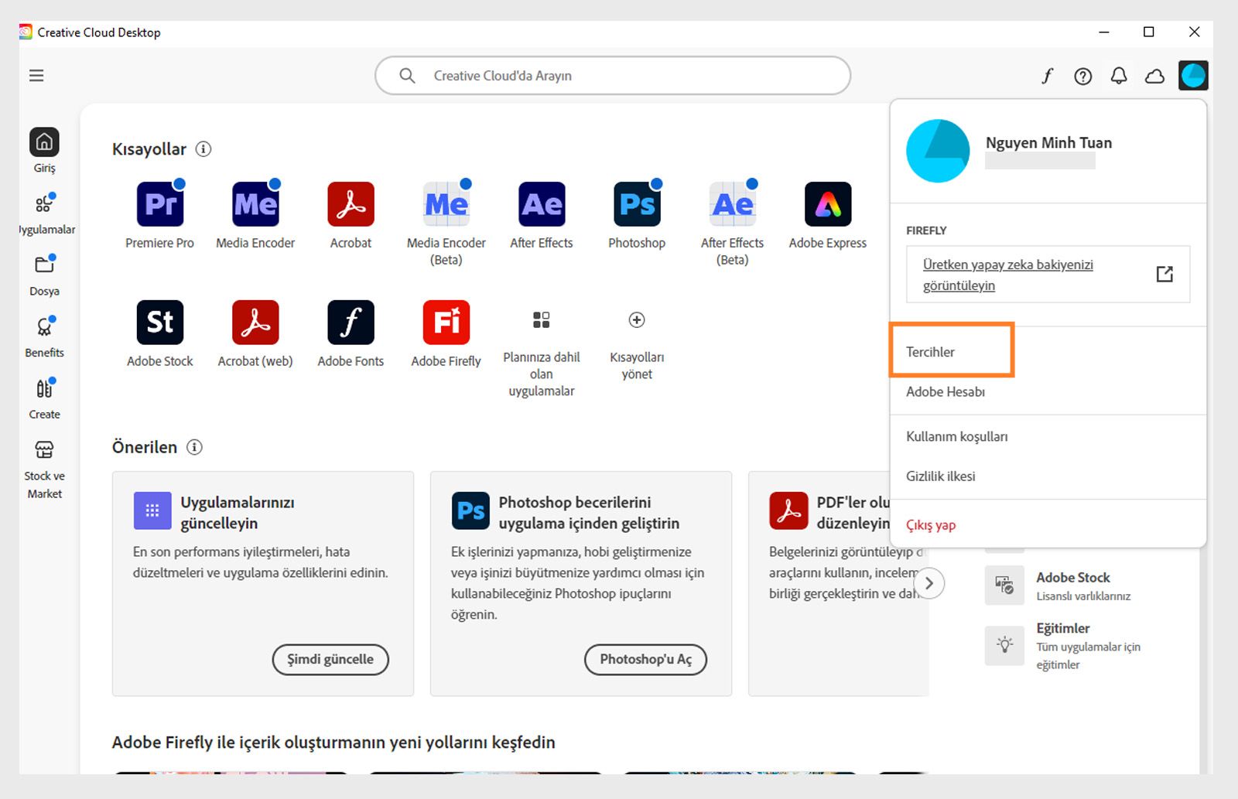Open the profile avatar menu

coord(1193,75)
